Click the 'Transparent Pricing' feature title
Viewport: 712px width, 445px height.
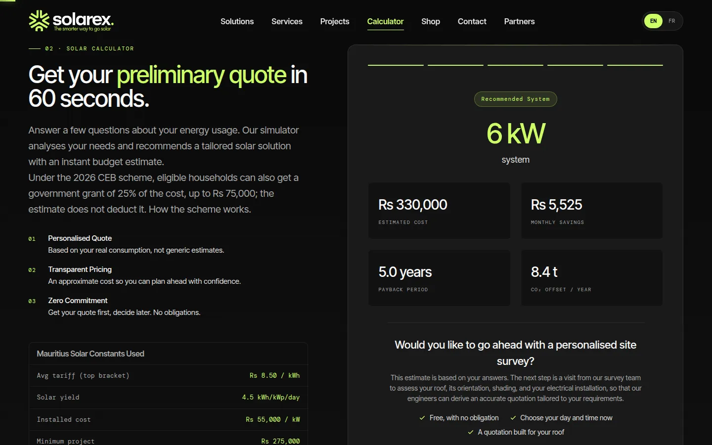click(80, 269)
